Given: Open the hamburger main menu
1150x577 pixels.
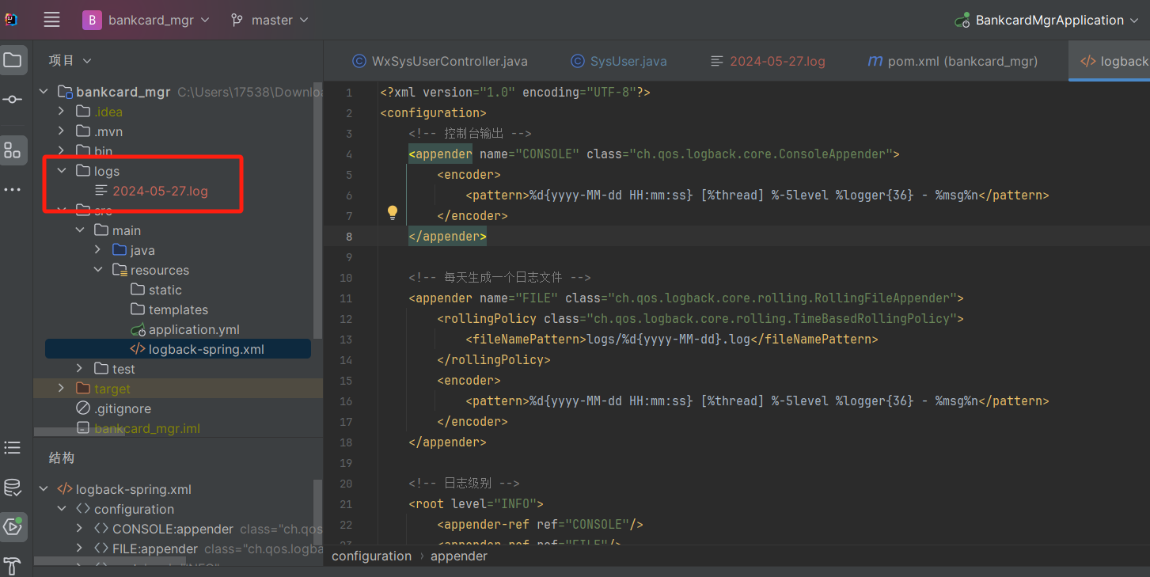Looking at the screenshot, I should [52, 20].
